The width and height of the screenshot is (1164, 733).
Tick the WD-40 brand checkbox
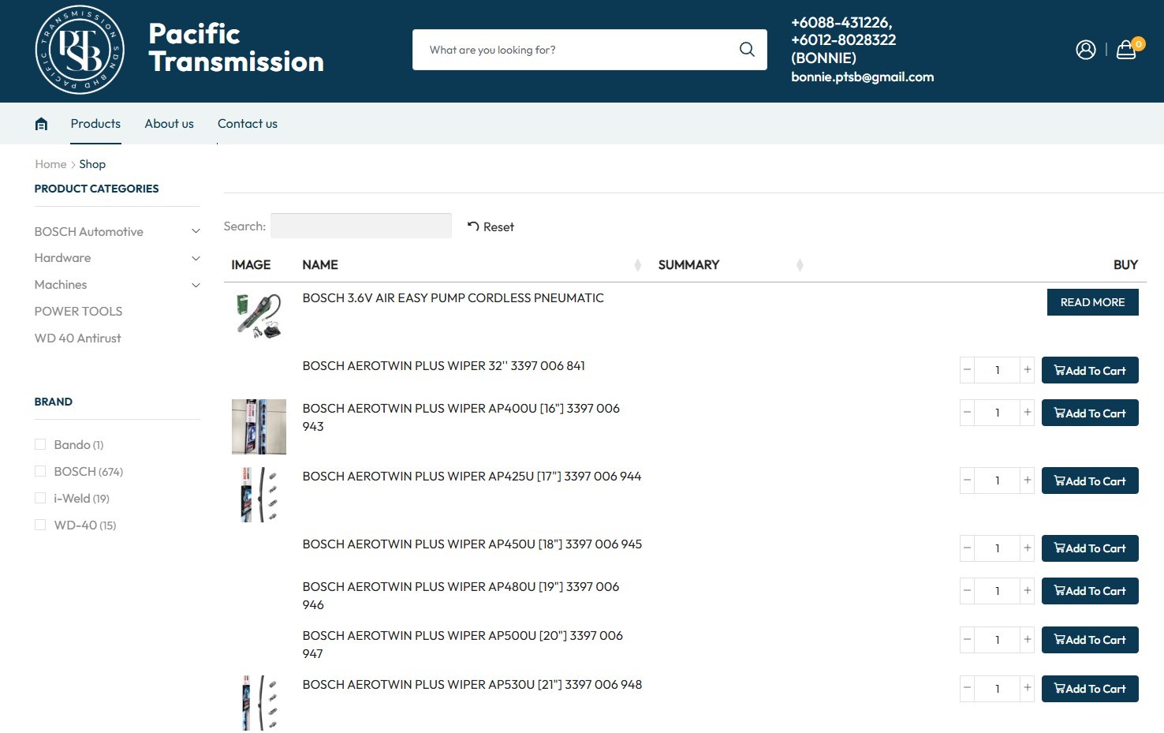coord(40,525)
